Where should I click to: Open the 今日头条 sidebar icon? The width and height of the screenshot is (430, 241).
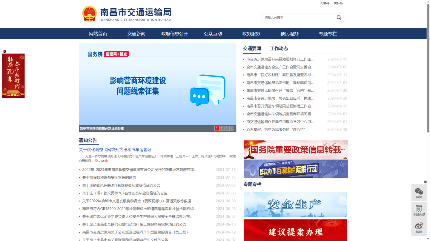(419, 210)
